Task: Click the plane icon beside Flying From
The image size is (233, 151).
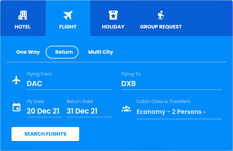Action: coord(16,80)
